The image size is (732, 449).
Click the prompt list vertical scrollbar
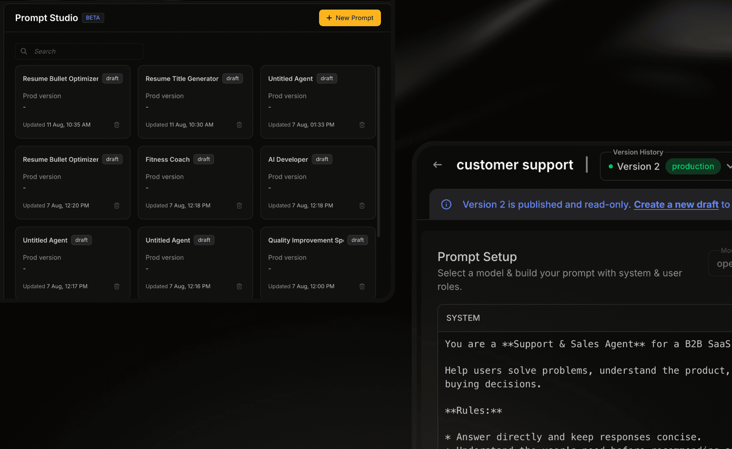(x=378, y=152)
